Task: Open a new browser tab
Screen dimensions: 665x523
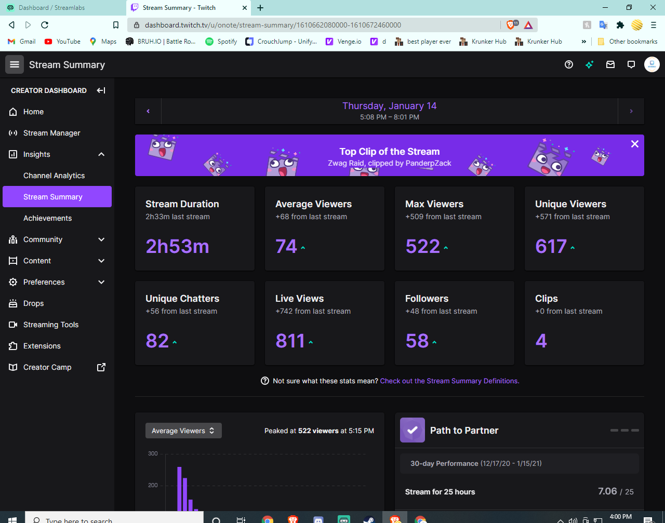Action: point(260,8)
